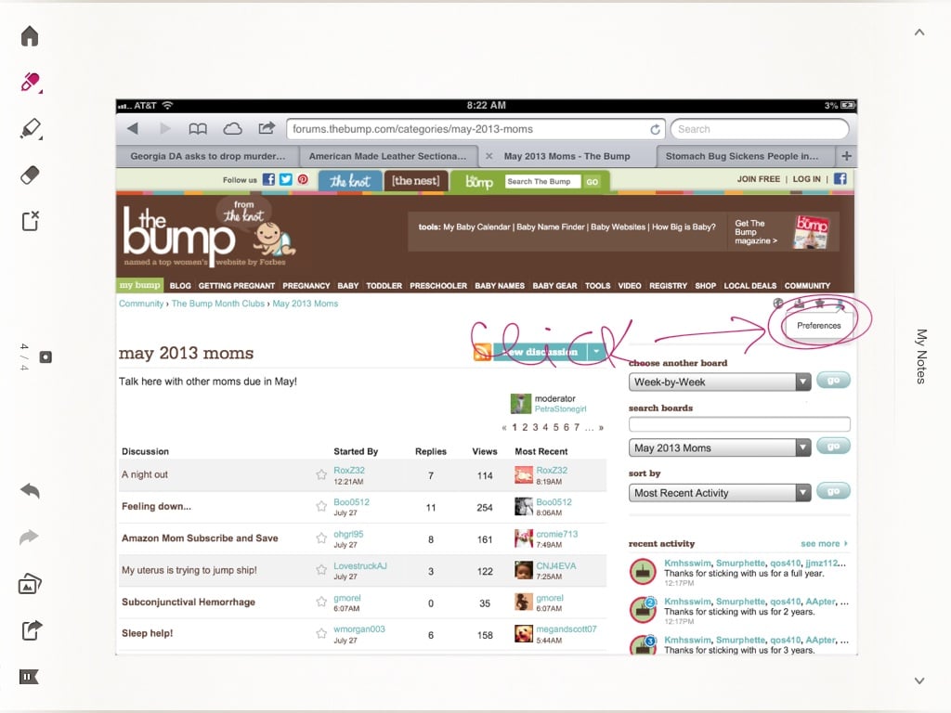The width and height of the screenshot is (951, 713).
Task: Open Get The Bump magazine cover
Action: click(x=811, y=232)
